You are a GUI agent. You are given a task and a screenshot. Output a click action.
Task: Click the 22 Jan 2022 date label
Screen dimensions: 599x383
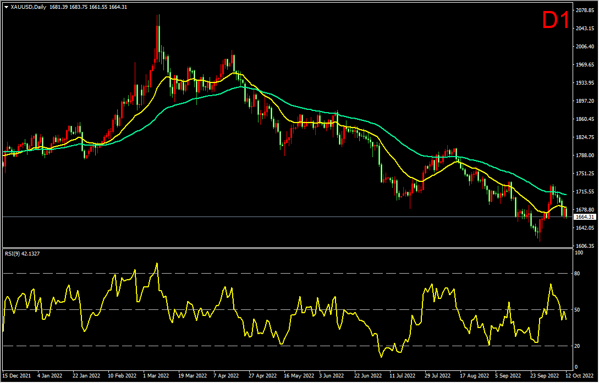coord(86,376)
